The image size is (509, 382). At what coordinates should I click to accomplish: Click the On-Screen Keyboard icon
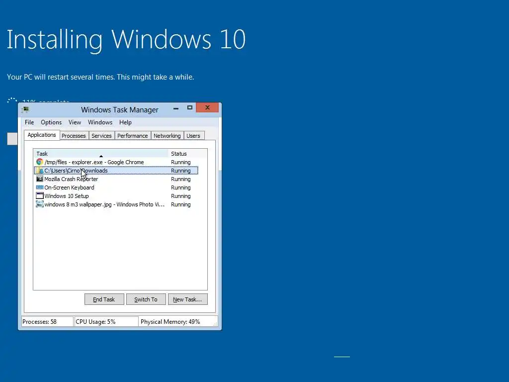pyautogui.click(x=40, y=188)
